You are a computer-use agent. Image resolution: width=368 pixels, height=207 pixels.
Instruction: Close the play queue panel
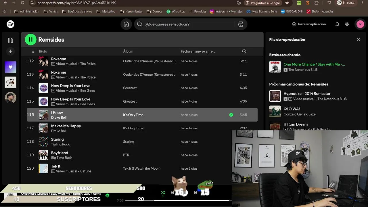tap(358, 39)
